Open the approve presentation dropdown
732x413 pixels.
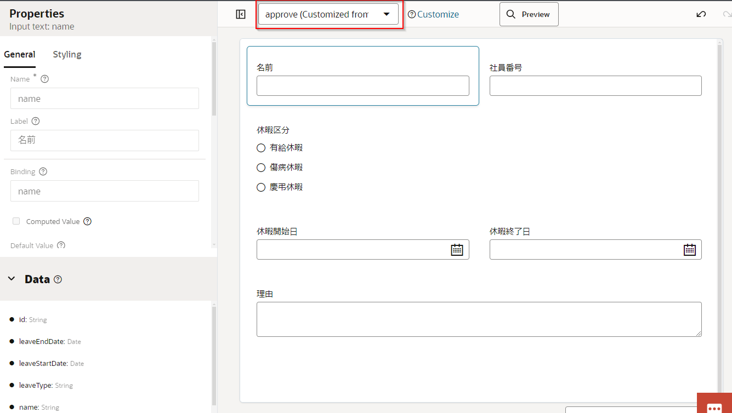pyautogui.click(x=328, y=14)
